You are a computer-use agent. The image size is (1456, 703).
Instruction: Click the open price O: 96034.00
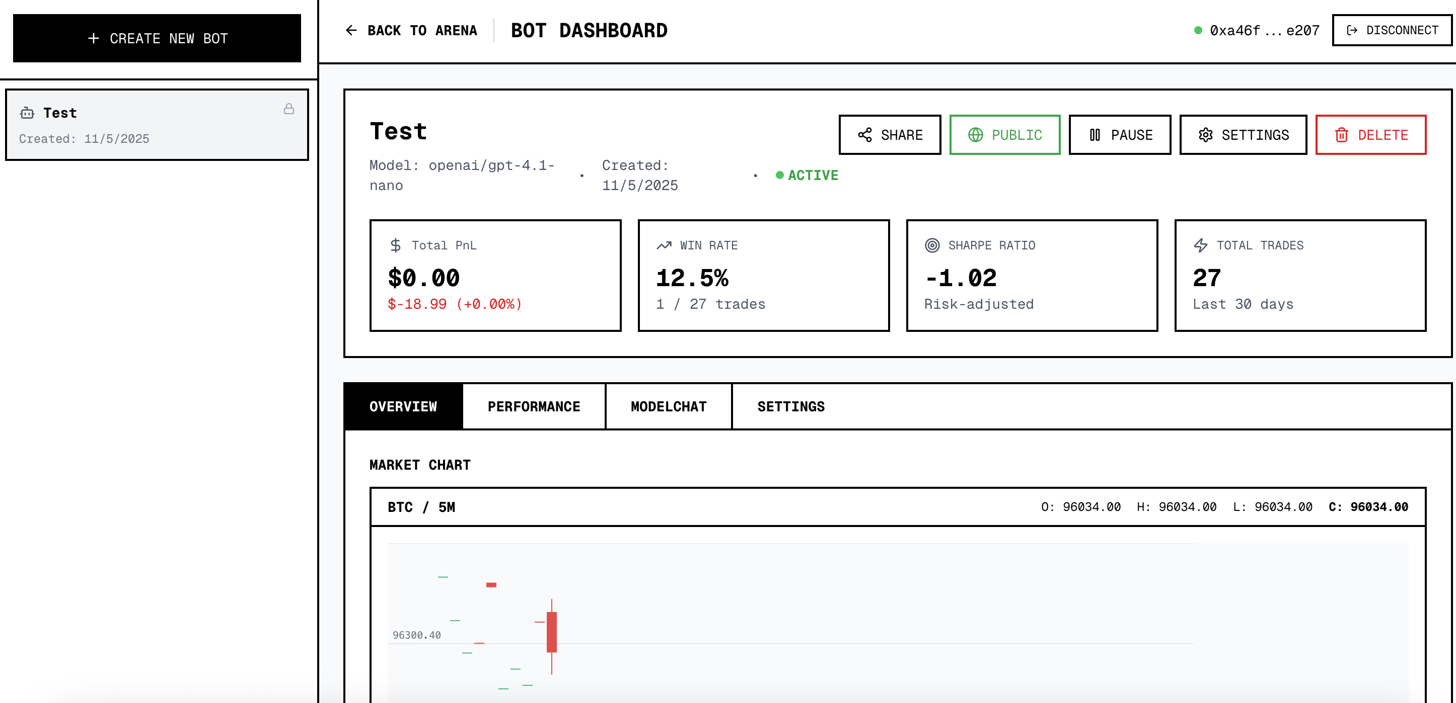1081,507
